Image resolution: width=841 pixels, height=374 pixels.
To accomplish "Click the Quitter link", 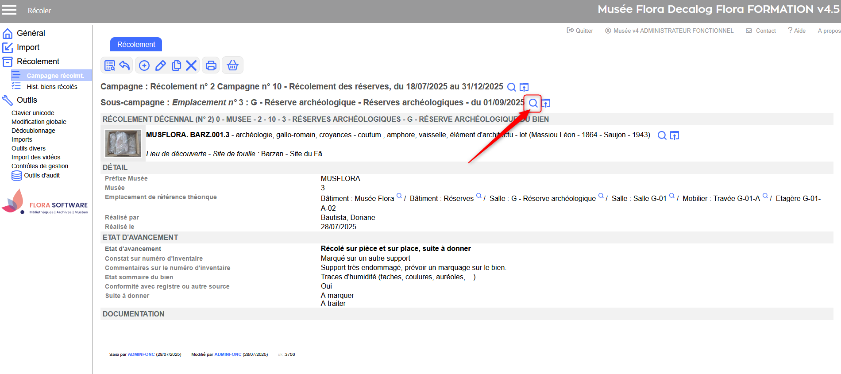I will (580, 31).
